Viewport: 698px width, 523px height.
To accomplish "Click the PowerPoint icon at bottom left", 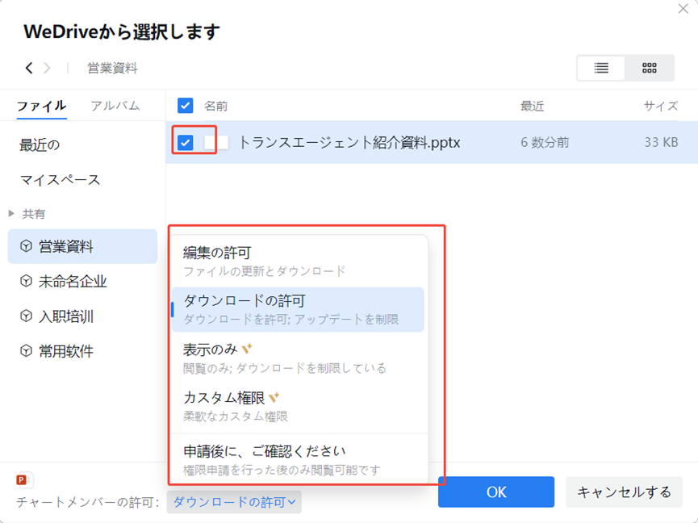I will pyautogui.click(x=24, y=480).
